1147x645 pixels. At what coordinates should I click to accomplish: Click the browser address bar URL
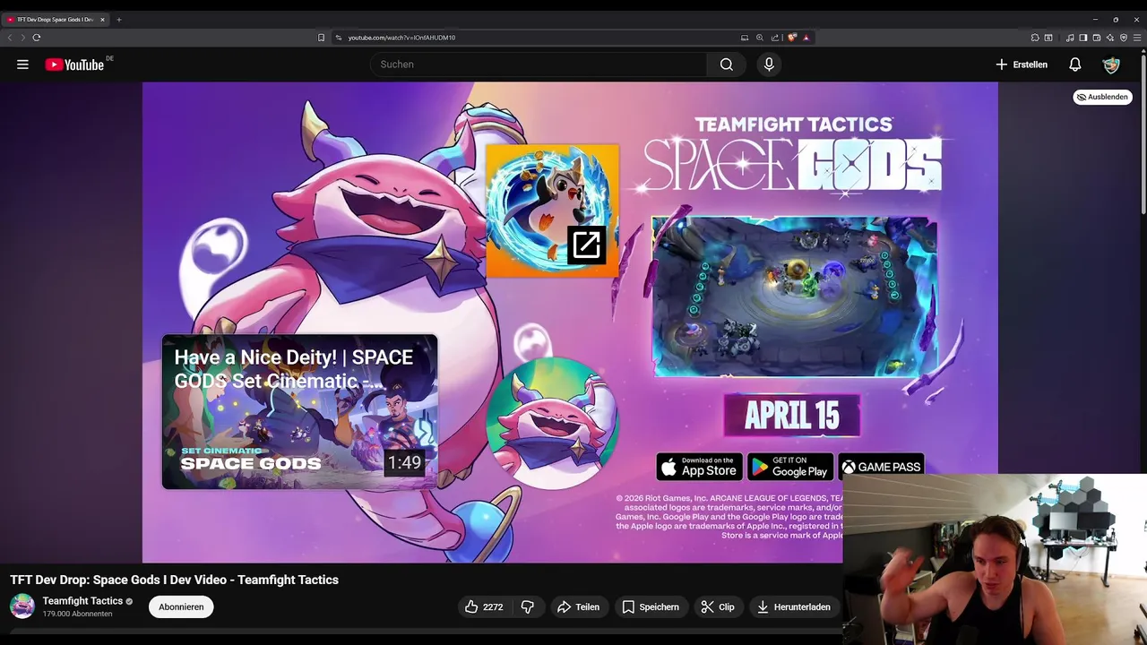point(401,38)
